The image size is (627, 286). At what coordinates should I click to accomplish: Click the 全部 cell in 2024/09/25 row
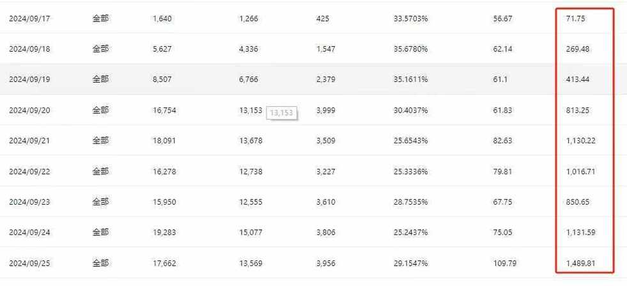click(x=100, y=264)
